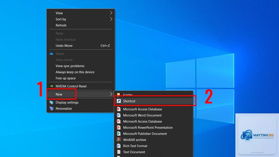Click the Text Document icon

click(x=119, y=152)
